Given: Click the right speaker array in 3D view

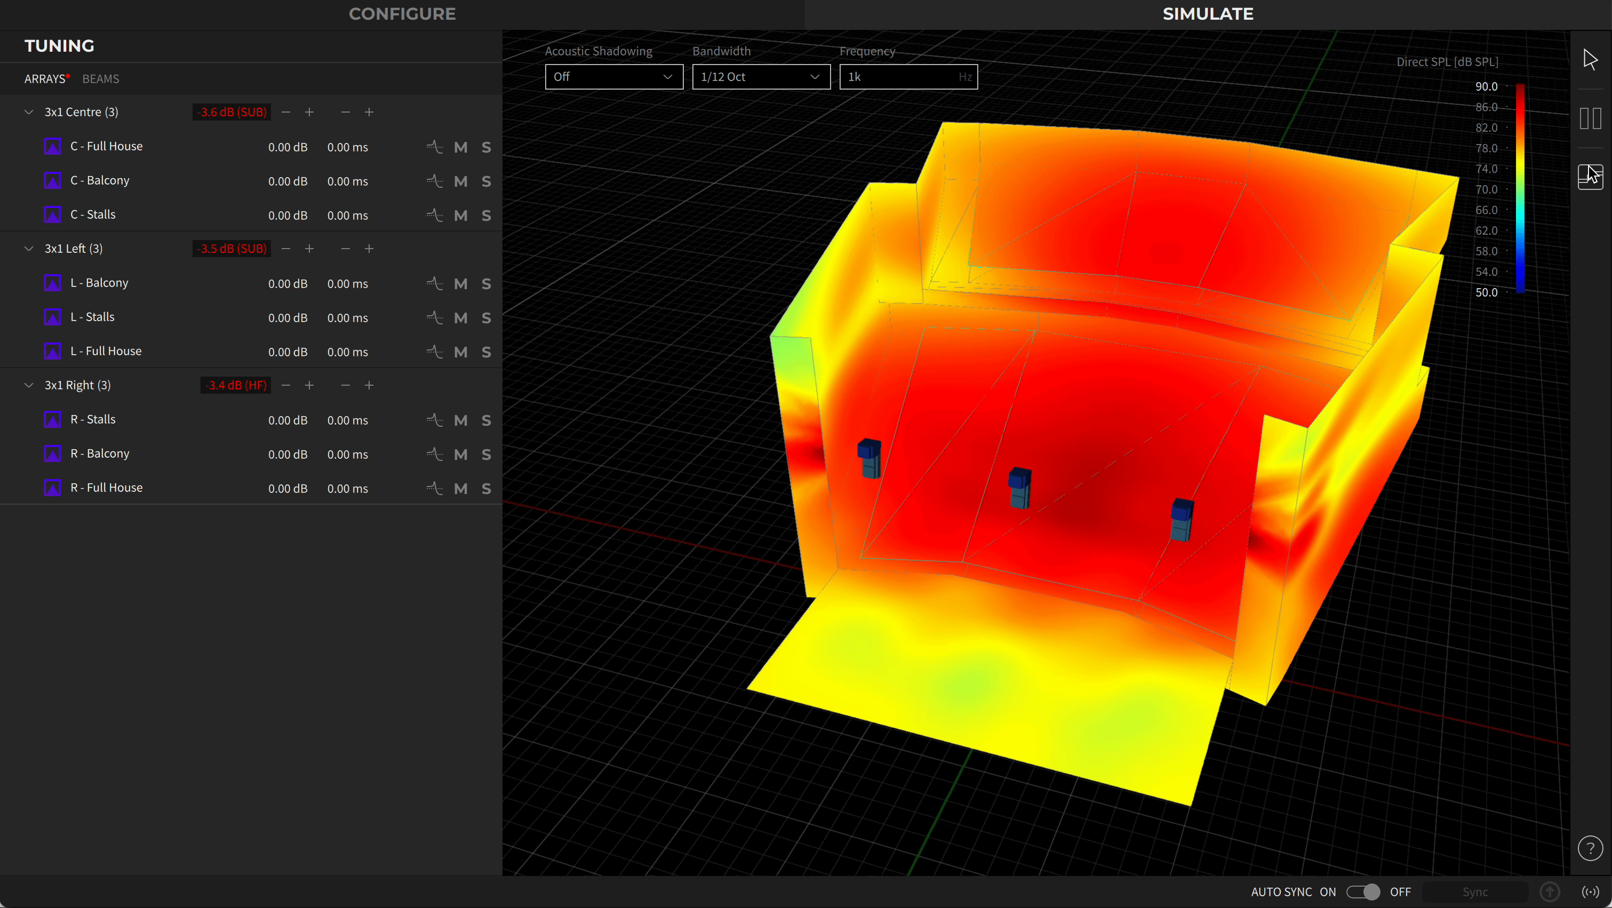Looking at the screenshot, I should pos(1182,520).
